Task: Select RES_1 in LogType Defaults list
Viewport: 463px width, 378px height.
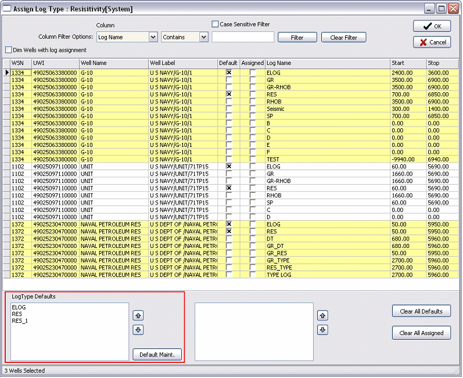Action: point(20,320)
